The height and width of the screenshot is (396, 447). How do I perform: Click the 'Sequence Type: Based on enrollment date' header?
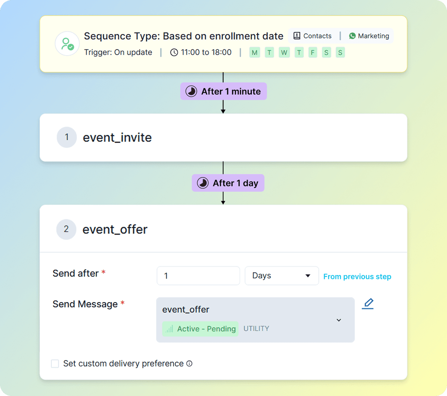click(183, 36)
